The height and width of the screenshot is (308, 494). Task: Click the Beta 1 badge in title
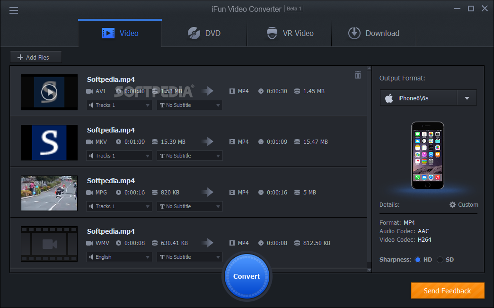(x=294, y=9)
